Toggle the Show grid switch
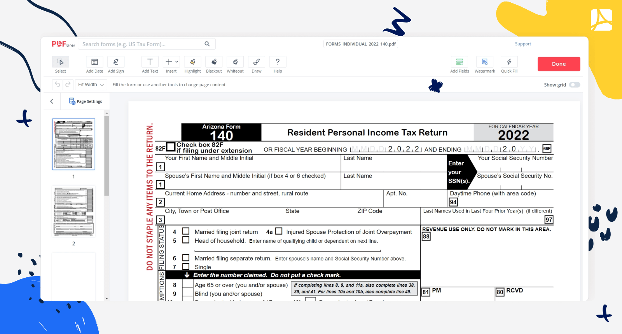622x334 pixels. [x=575, y=85]
